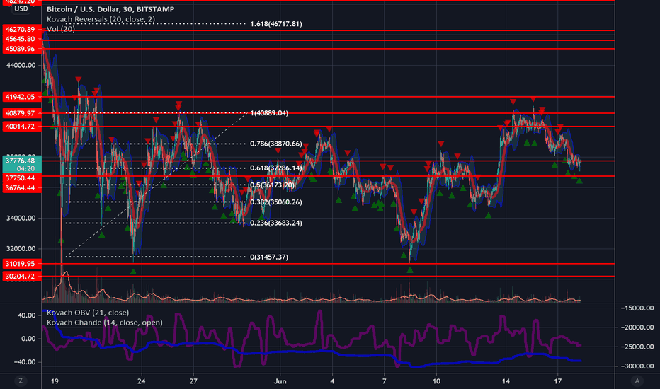This screenshot has width=660, height=389.
Task: Click the 36764.44 red price label
Action: (22, 188)
